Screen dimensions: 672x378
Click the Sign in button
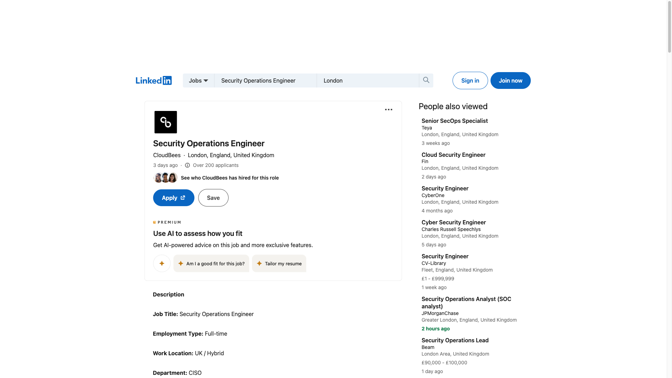point(470,80)
